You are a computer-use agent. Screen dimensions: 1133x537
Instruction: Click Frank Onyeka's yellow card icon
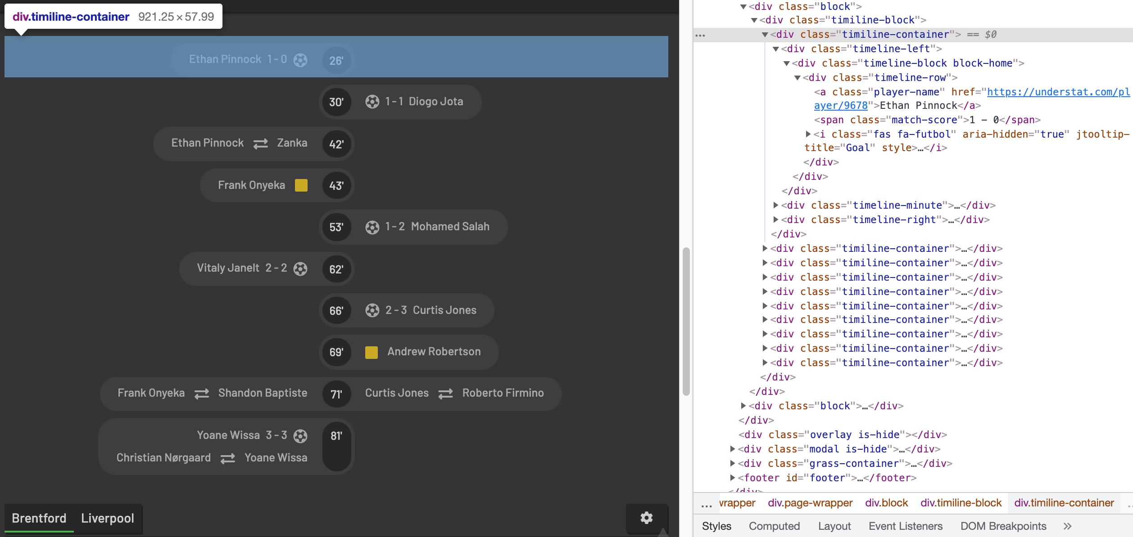tap(301, 185)
